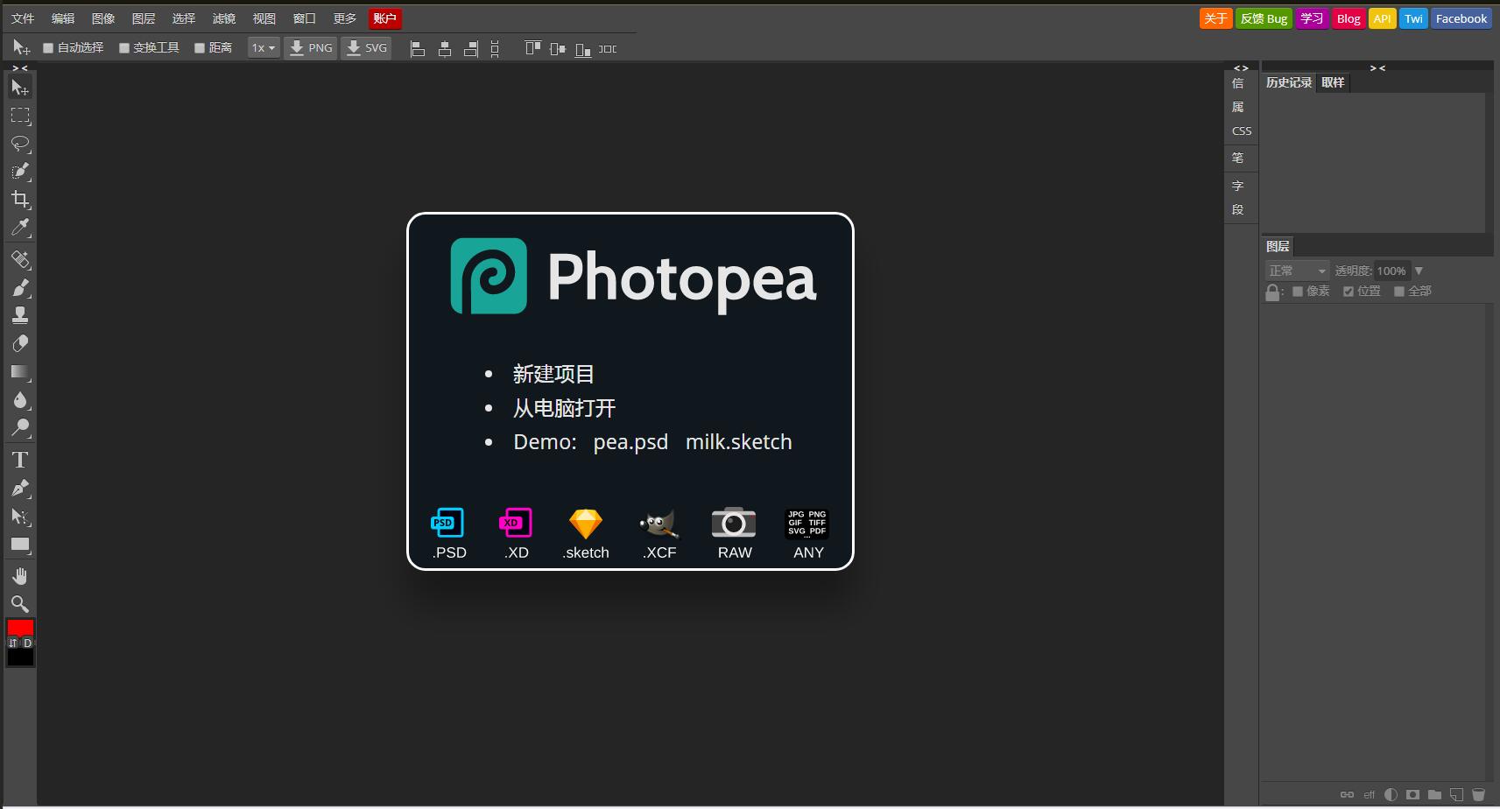Create a new layer page icon
Screen dimensions: 1500x809
(x=1456, y=795)
